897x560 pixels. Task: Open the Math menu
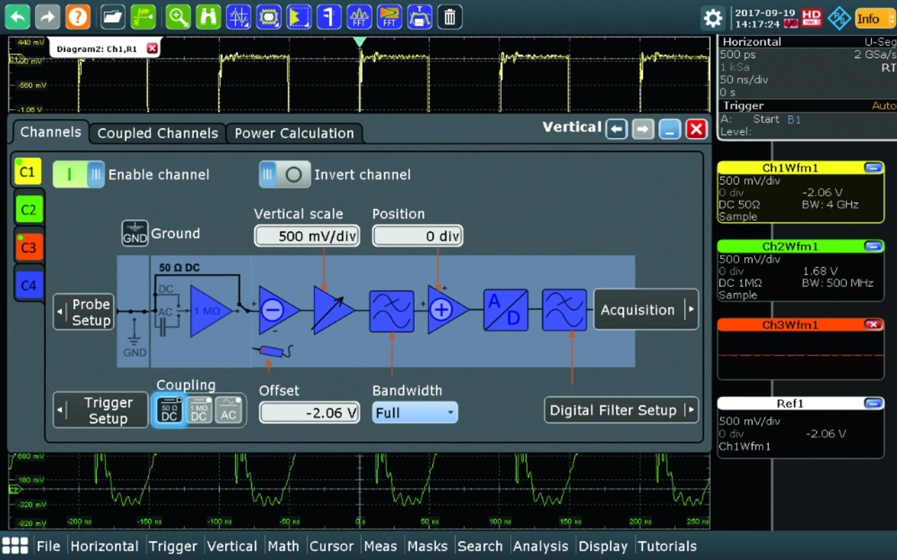point(283,546)
